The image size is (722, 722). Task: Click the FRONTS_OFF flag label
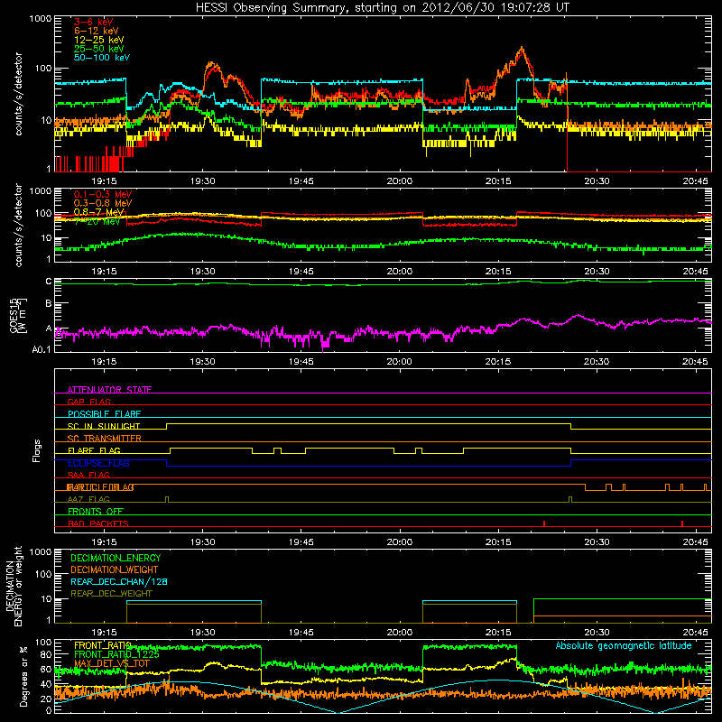click(x=96, y=512)
